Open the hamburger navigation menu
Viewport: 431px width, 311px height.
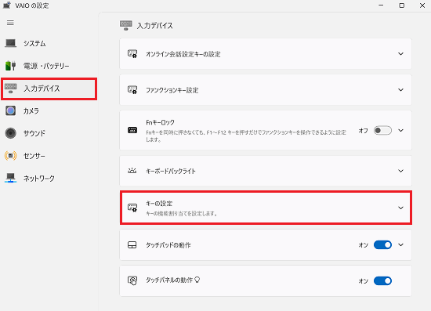[10, 23]
